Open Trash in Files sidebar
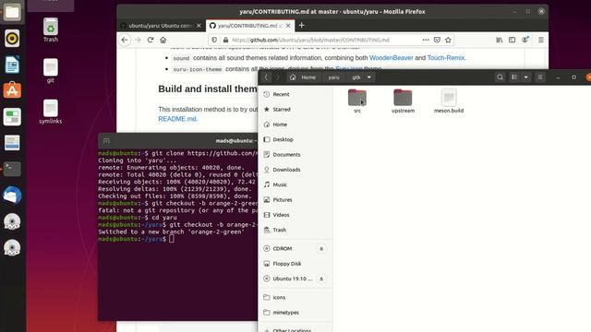 pyautogui.click(x=295, y=230)
